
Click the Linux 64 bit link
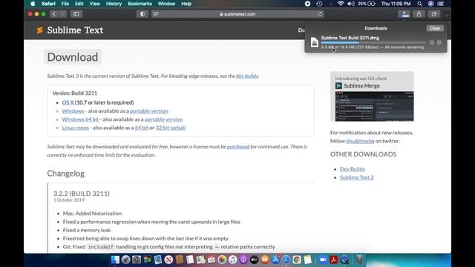pyautogui.click(x=142, y=128)
